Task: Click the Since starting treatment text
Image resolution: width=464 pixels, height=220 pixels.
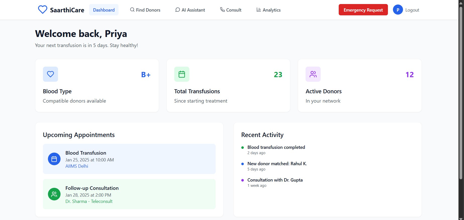Action: (x=201, y=101)
